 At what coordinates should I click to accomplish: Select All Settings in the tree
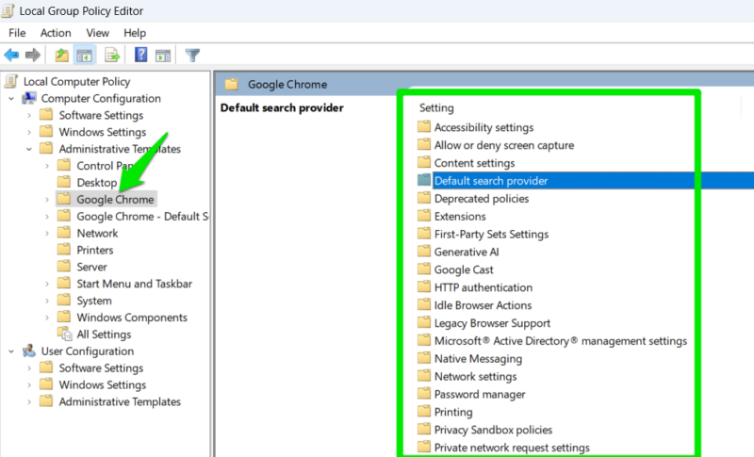click(104, 335)
